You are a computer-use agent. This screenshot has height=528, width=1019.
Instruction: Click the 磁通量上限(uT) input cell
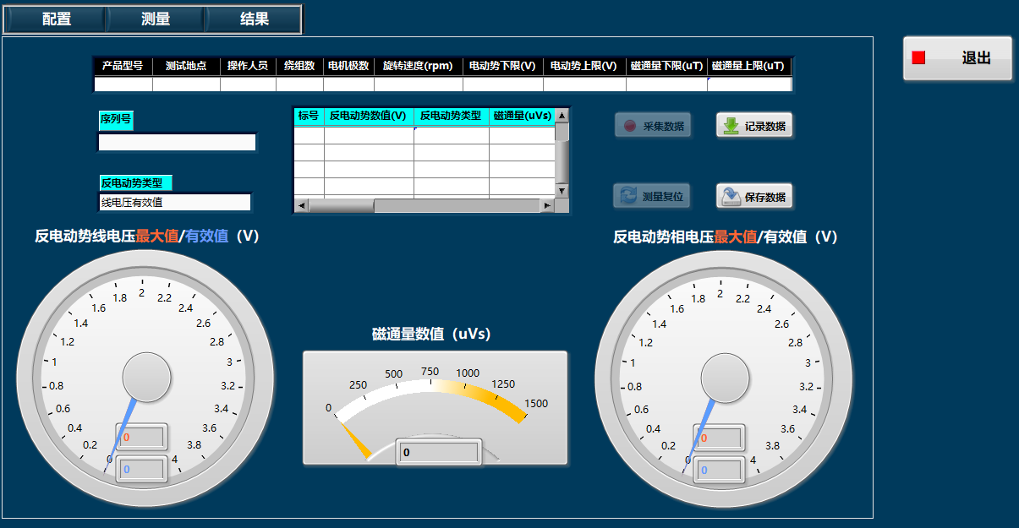748,84
